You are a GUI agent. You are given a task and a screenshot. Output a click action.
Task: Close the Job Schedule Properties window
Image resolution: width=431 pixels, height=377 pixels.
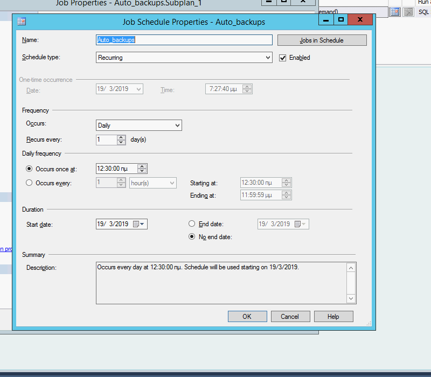point(360,20)
